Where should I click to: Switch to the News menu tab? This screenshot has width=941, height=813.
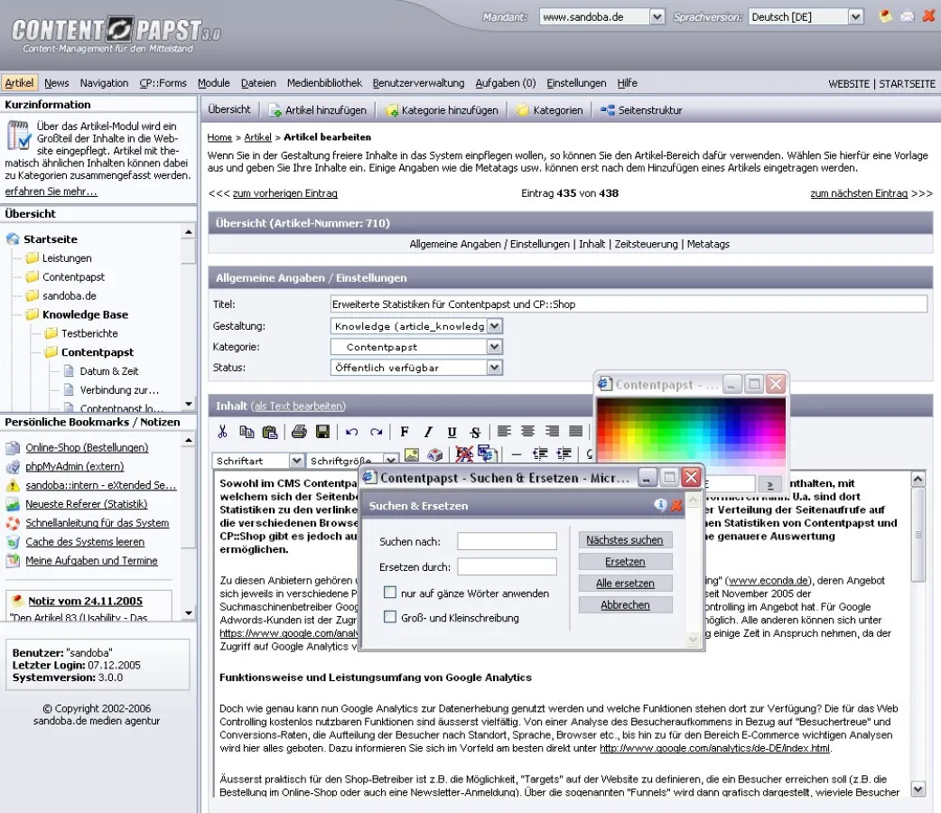tap(56, 82)
